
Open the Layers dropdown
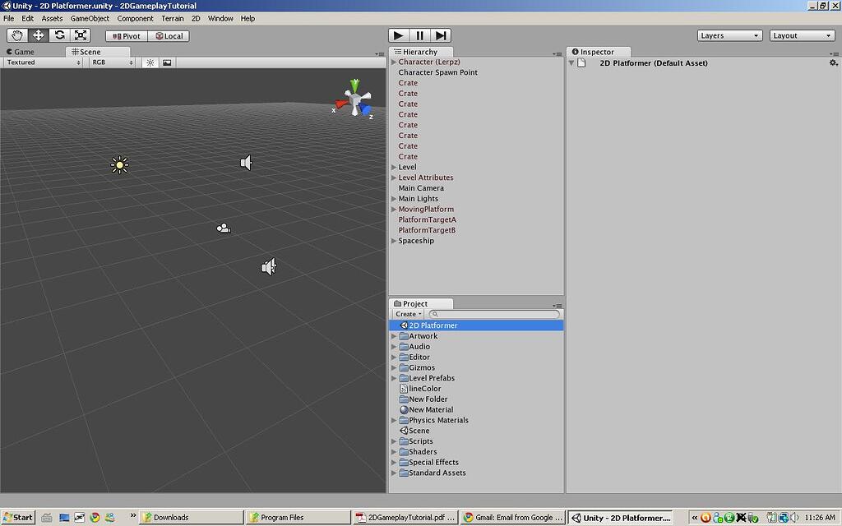729,35
